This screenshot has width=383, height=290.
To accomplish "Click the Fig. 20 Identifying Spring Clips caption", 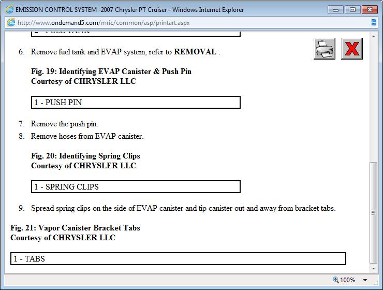I will 85,156.
